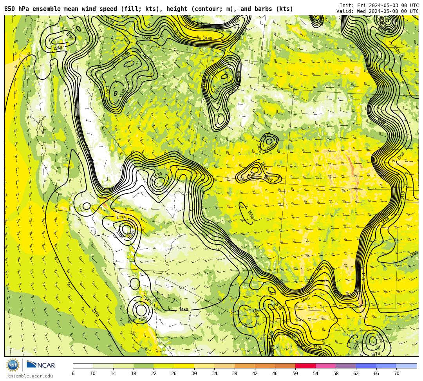This screenshot has width=423, height=381.
Task: Pick the green 18–22 kts colorbar segment
Action: (143, 366)
